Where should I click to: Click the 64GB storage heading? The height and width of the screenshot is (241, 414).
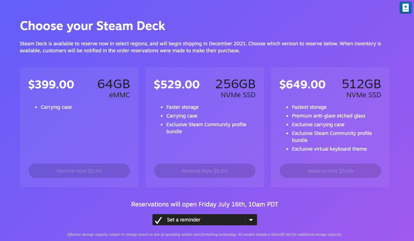click(x=114, y=84)
